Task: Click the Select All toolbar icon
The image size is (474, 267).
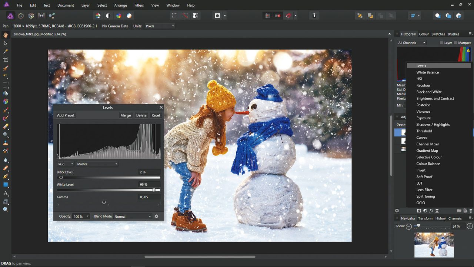Action: [174, 16]
